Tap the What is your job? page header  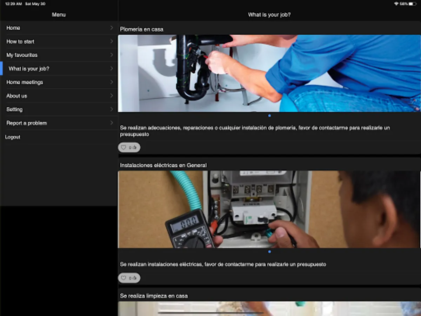click(x=269, y=15)
